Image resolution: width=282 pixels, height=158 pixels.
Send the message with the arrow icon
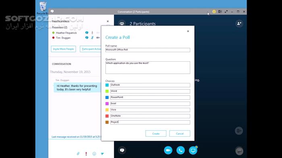(102, 154)
